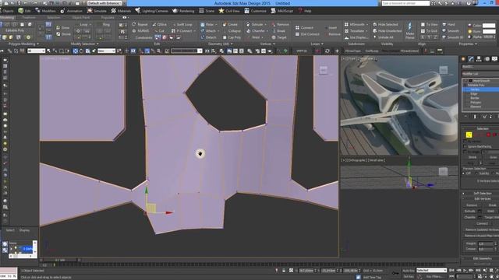Viewport: 499px width, 280px height.
Task: Open the Animation menu
Action: [71, 11]
